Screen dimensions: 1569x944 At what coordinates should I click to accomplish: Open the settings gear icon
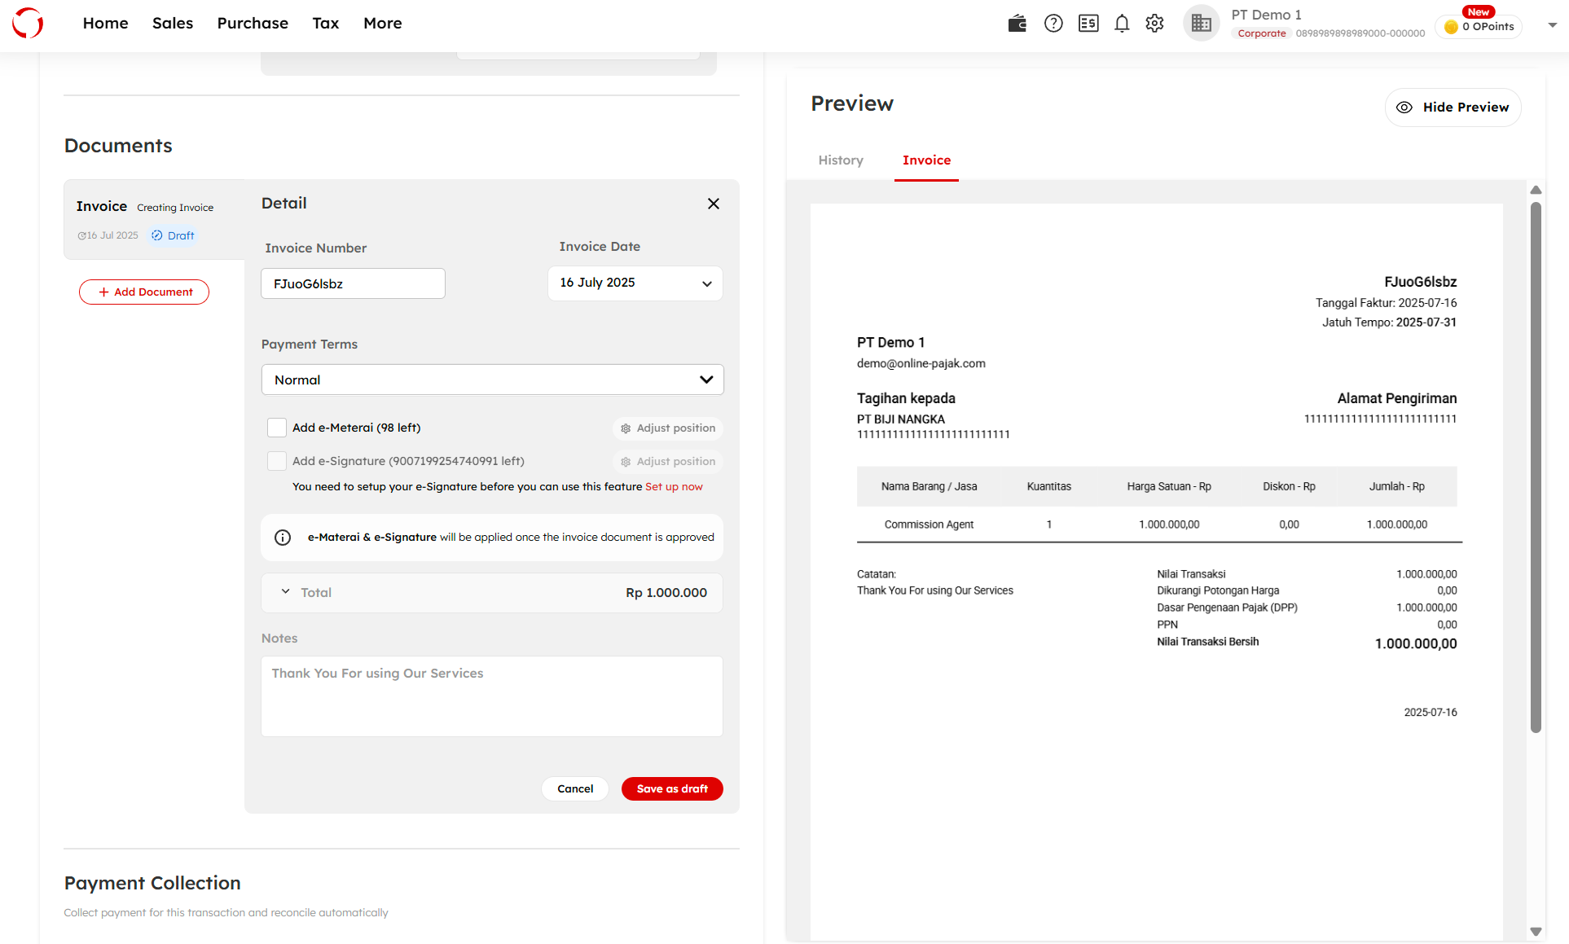click(1154, 24)
